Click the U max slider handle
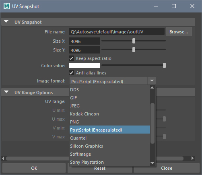 [x=164, y=119]
